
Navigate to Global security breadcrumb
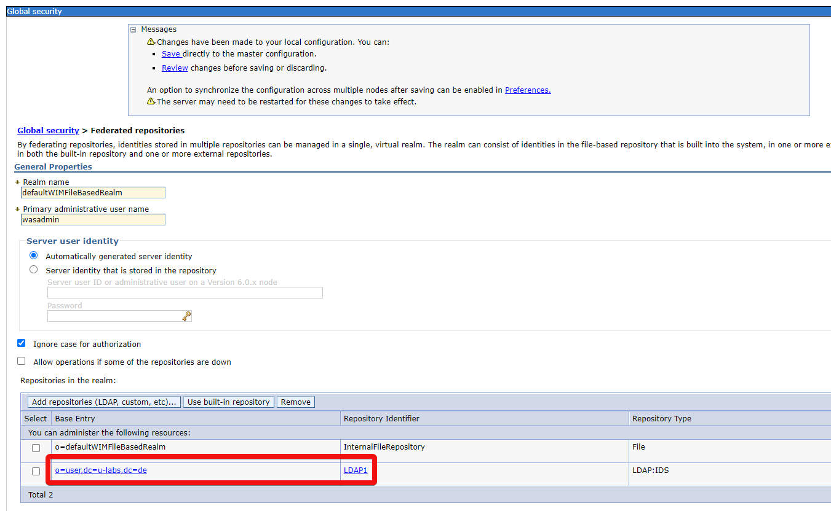pos(48,131)
